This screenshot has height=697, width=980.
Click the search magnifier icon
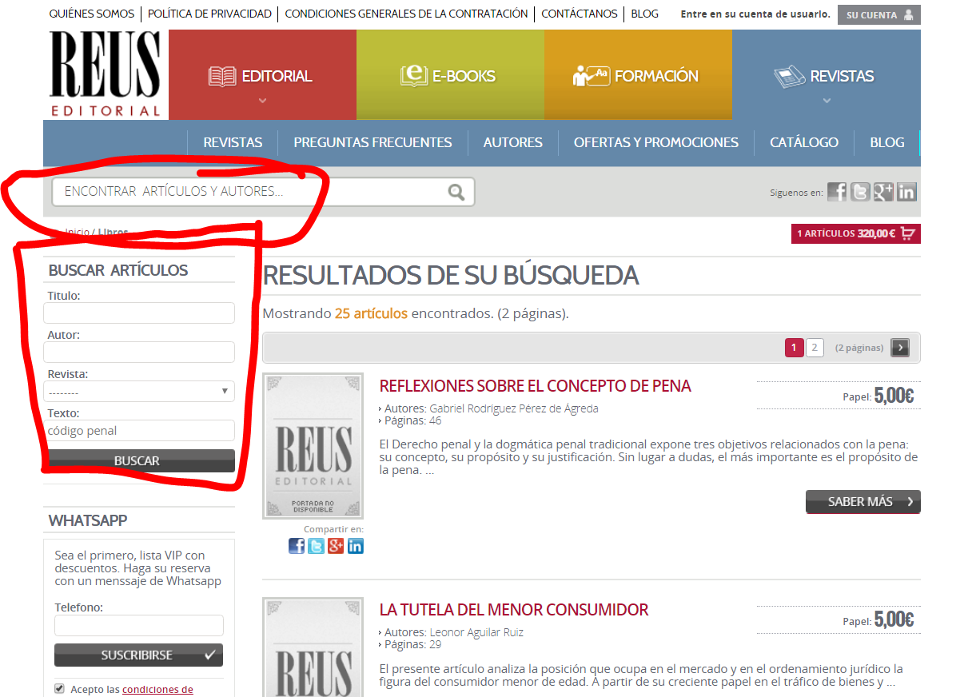tap(456, 192)
